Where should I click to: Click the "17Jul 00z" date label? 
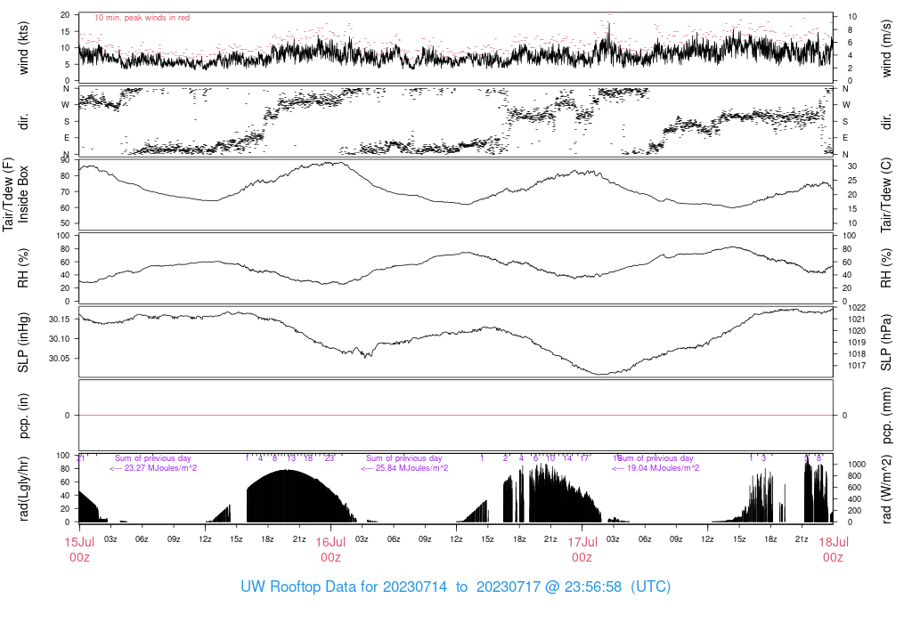point(582,549)
